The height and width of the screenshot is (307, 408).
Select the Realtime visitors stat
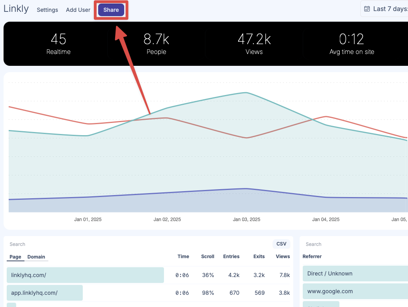[x=58, y=44]
